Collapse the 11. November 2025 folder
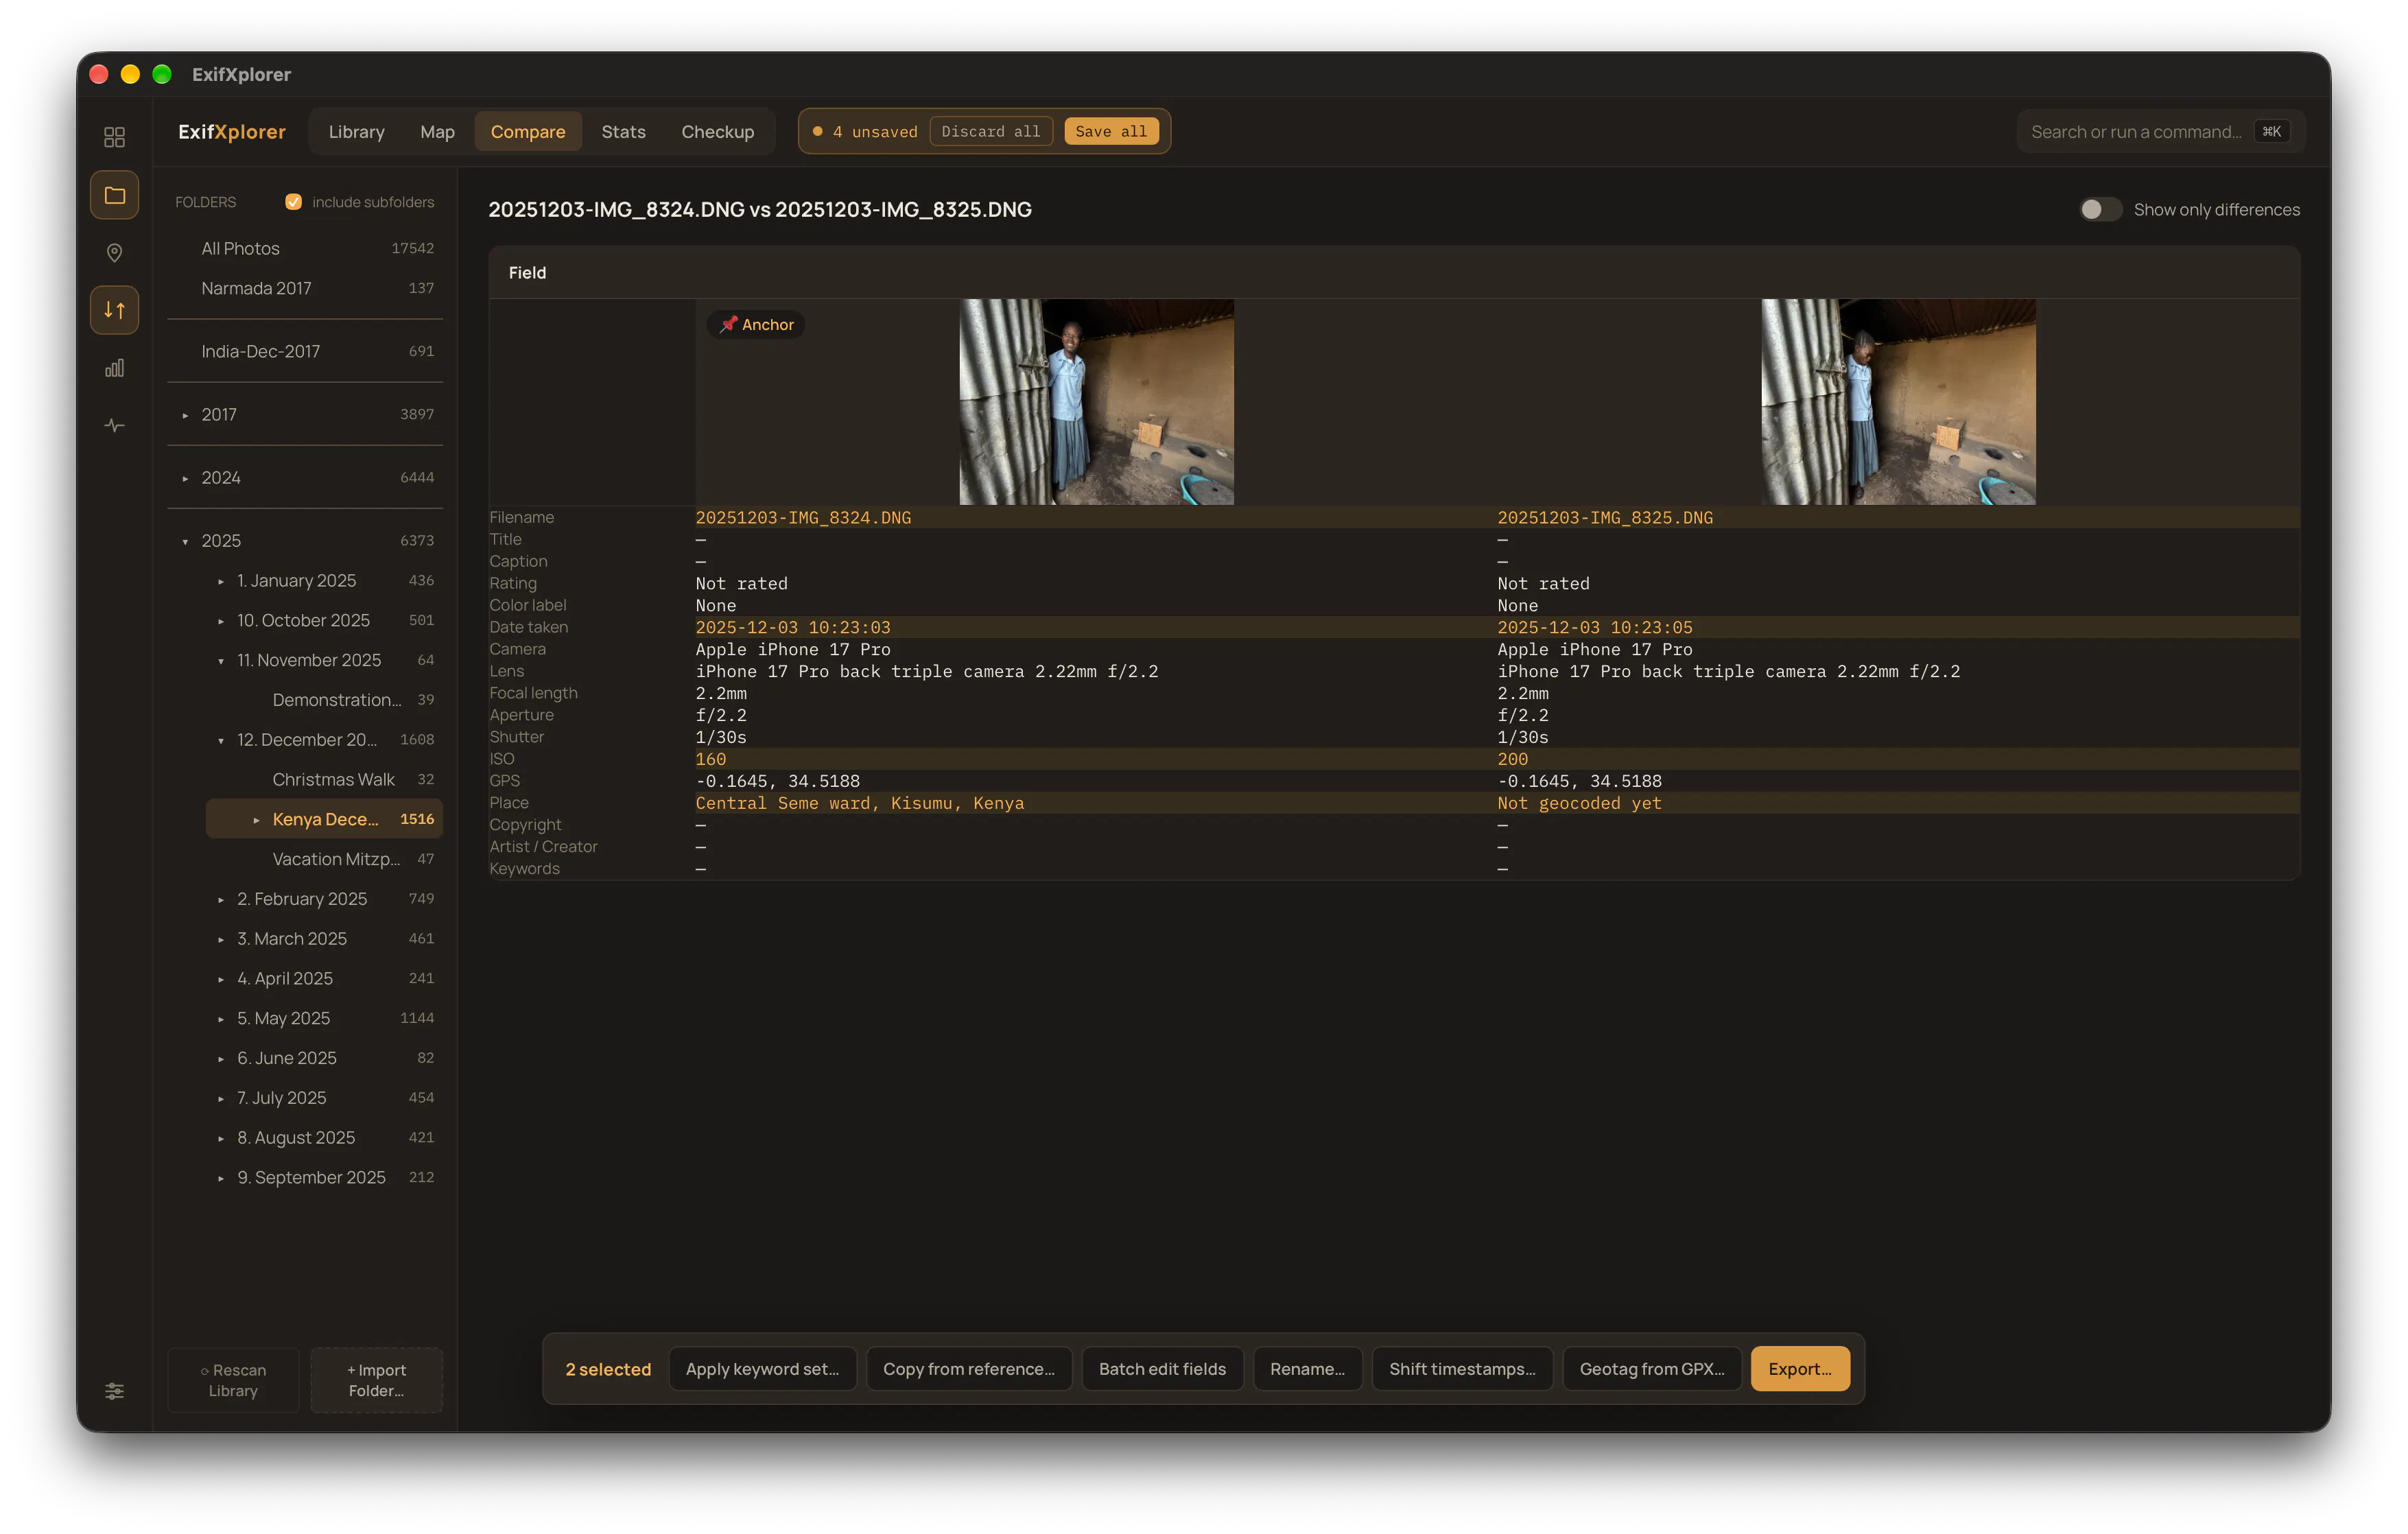Image resolution: width=2408 pixels, height=1534 pixels. (x=220, y=661)
